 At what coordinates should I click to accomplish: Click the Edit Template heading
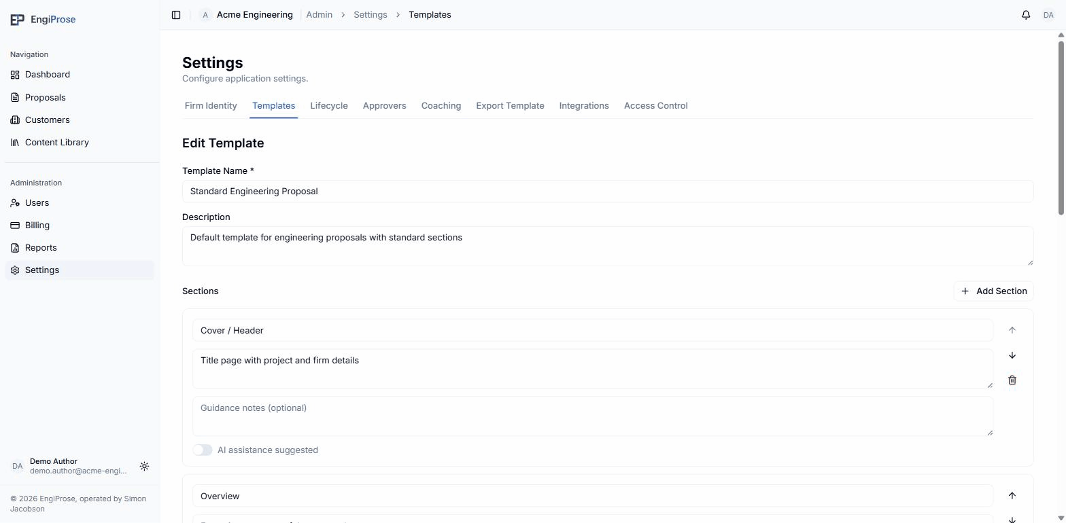[x=223, y=143]
